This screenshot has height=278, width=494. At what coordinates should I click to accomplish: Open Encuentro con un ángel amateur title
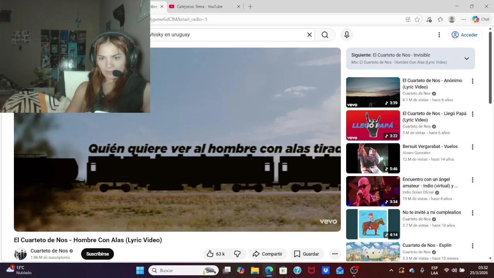430,183
